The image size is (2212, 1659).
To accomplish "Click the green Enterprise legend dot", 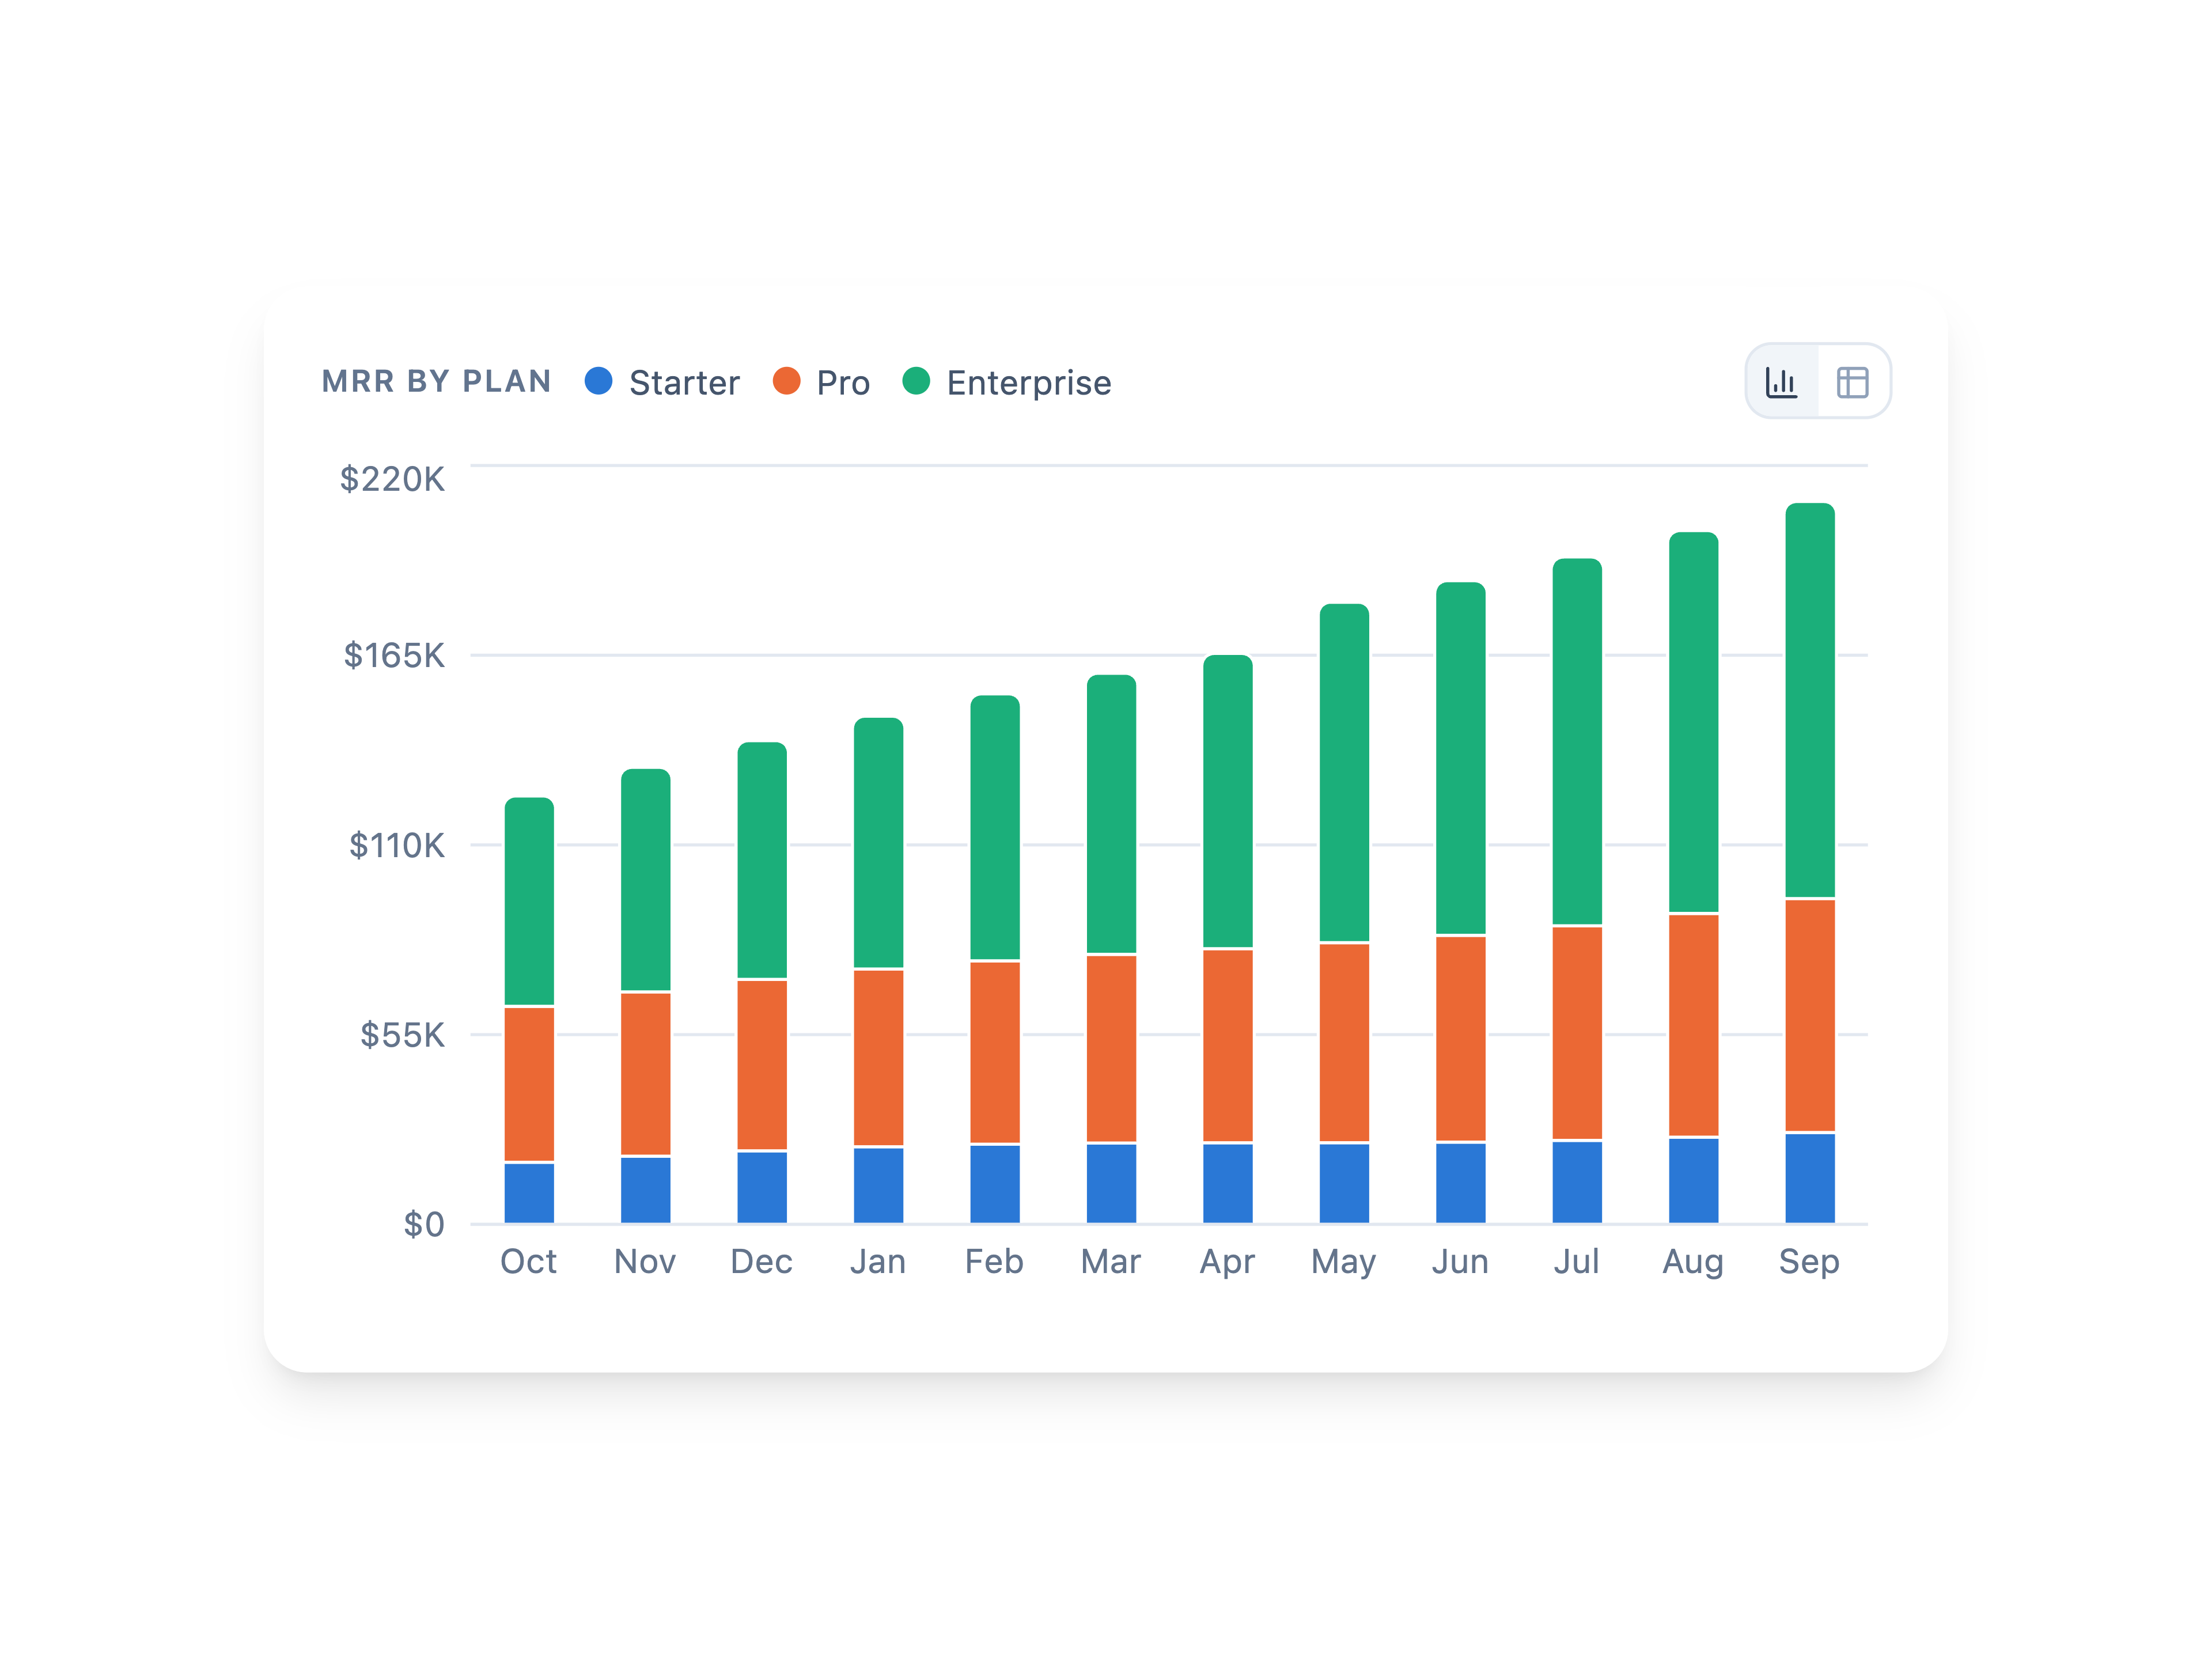I will [x=916, y=381].
